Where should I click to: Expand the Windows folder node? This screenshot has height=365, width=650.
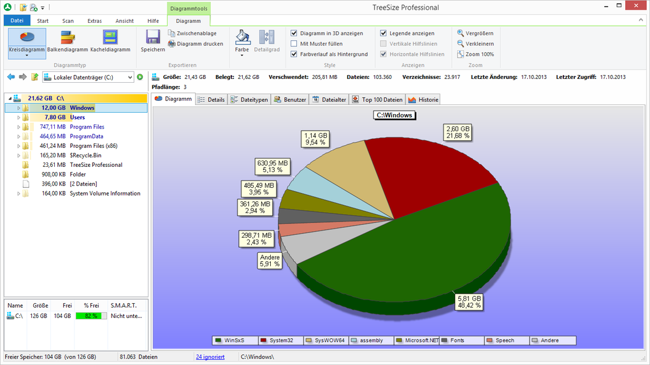coord(18,108)
